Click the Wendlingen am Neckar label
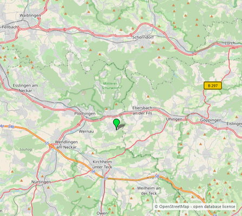Screen dimensions: 242x216 pos(66,145)
